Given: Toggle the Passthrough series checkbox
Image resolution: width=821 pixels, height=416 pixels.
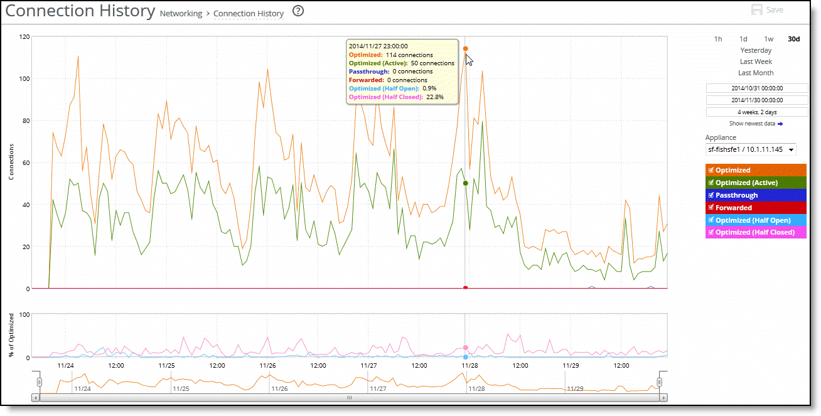Looking at the screenshot, I should click(x=711, y=195).
